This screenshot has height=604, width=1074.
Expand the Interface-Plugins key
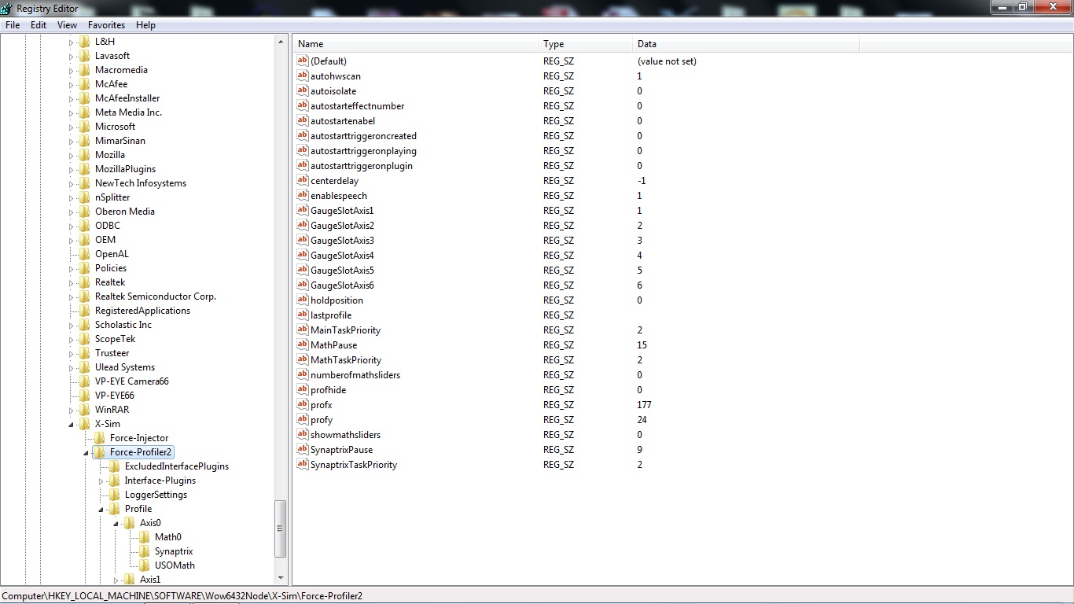[x=101, y=481]
